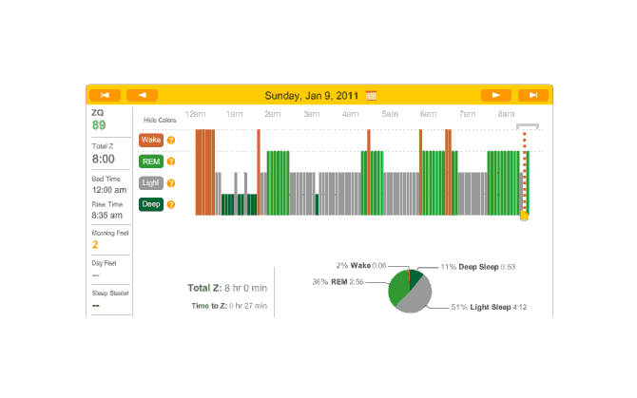The height and width of the screenshot is (398, 637).
Task: Click the Sunday, Jan 9, 2011 date
Action: [x=313, y=95]
